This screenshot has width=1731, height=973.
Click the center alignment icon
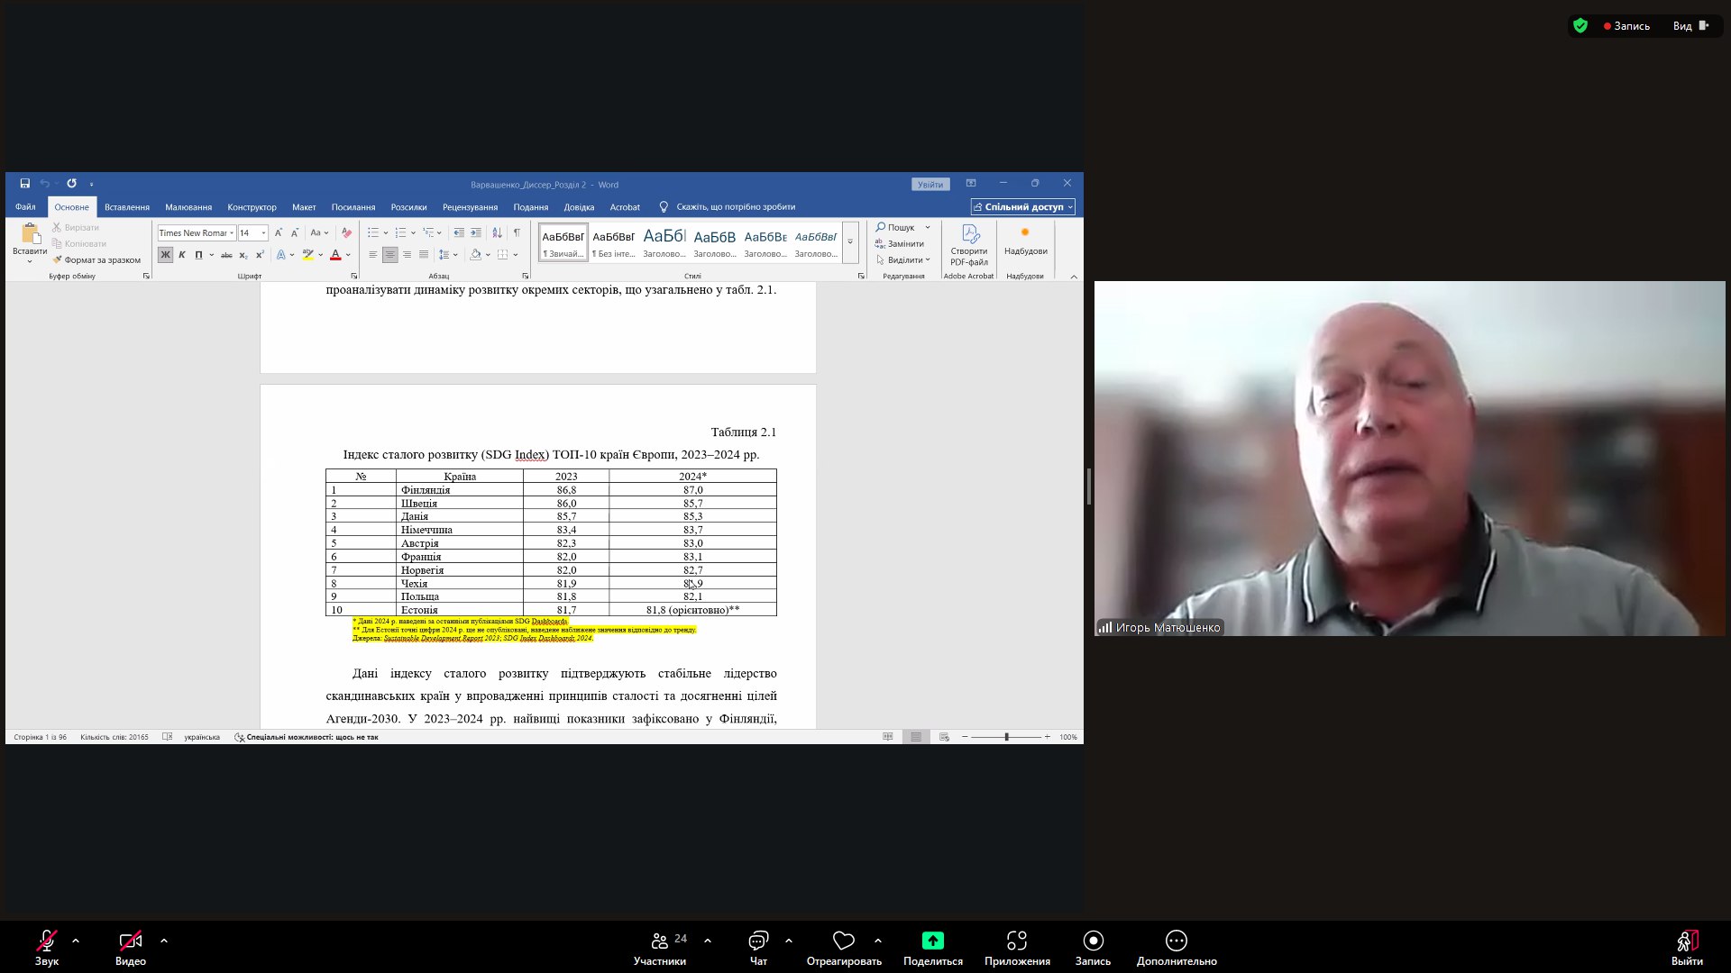(389, 255)
